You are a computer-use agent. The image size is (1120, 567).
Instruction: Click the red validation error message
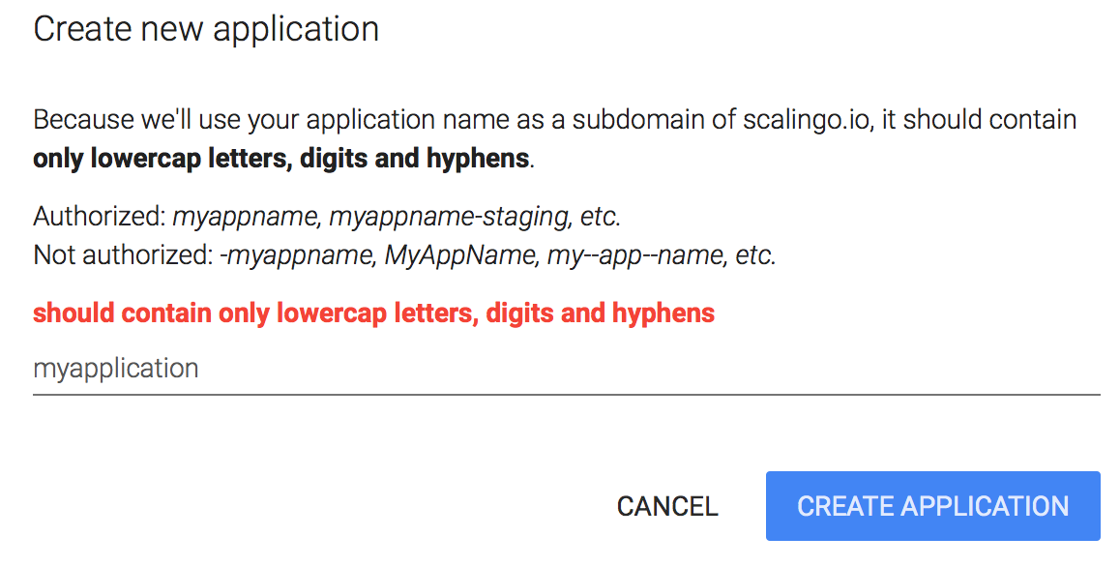pos(373,313)
